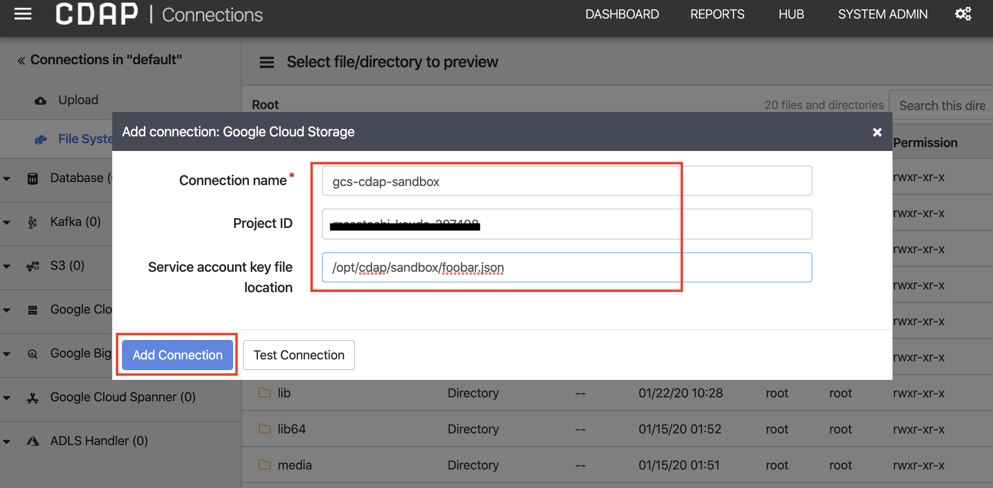Collapse the S3 connections section
This screenshot has height=488, width=993.
coord(7,266)
